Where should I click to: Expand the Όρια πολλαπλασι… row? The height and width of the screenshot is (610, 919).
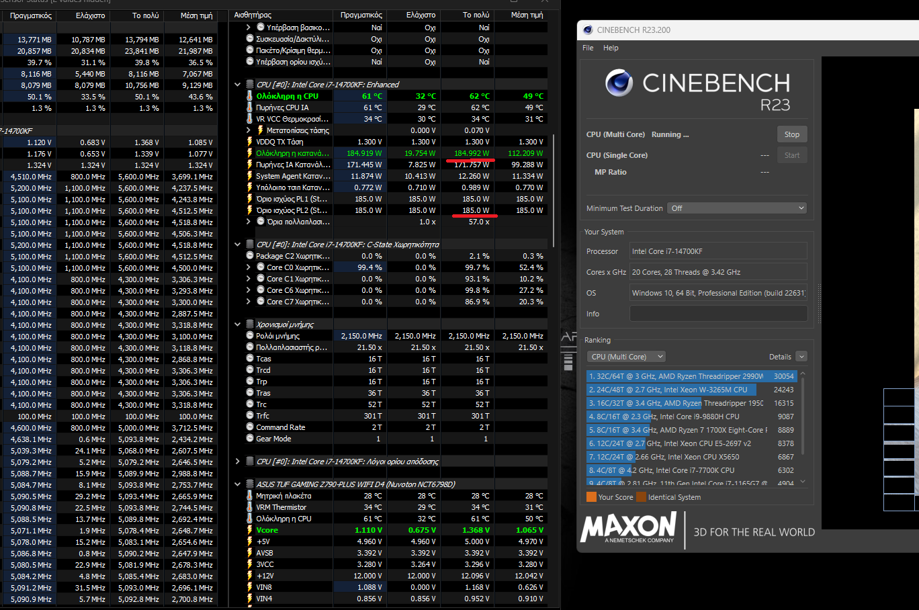tap(249, 222)
